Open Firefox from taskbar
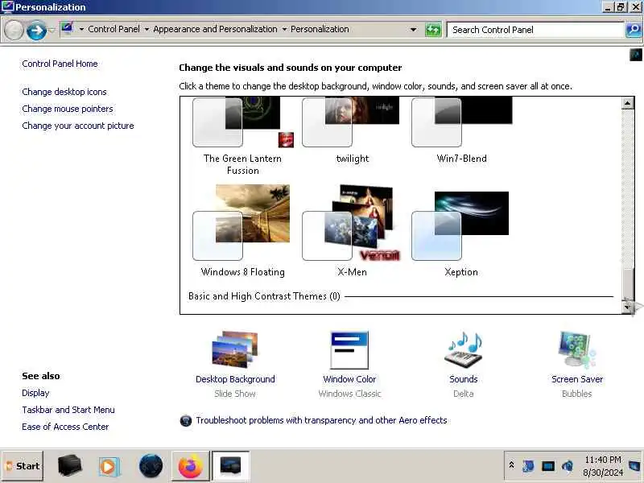 click(x=190, y=466)
